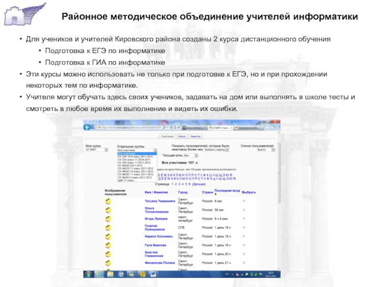The height and width of the screenshot is (287, 382).
Task: Click the address bar search magnifier icon
Action: [164, 127]
